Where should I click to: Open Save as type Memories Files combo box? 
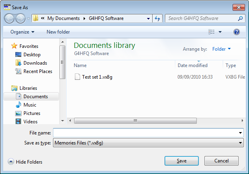pos(148,143)
